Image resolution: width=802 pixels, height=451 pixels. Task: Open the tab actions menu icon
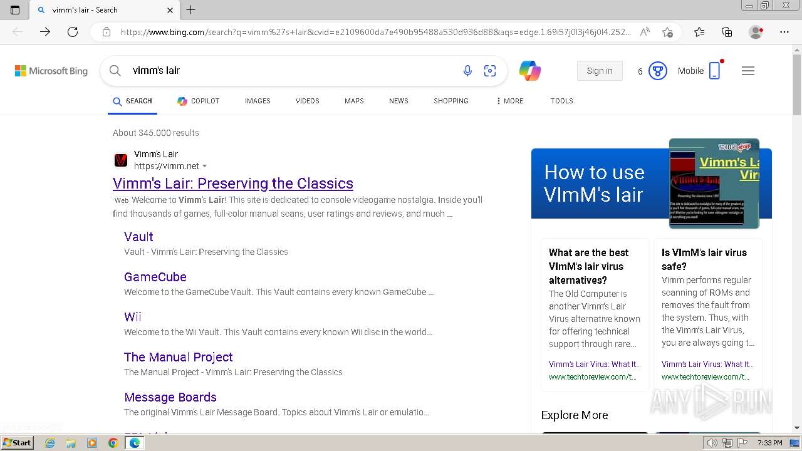pos(15,10)
